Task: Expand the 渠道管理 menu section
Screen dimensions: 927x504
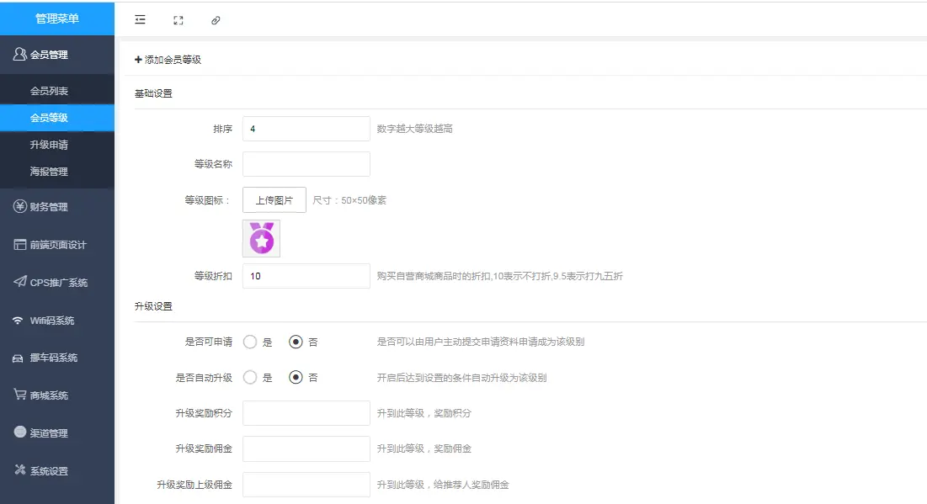Action: point(57,433)
